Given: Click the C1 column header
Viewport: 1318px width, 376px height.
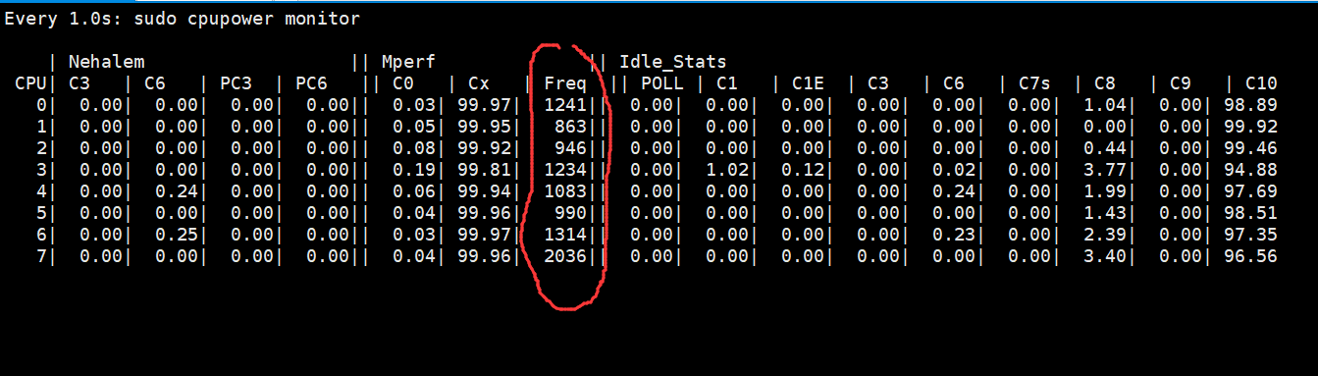Looking at the screenshot, I should [x=727, y=84].
